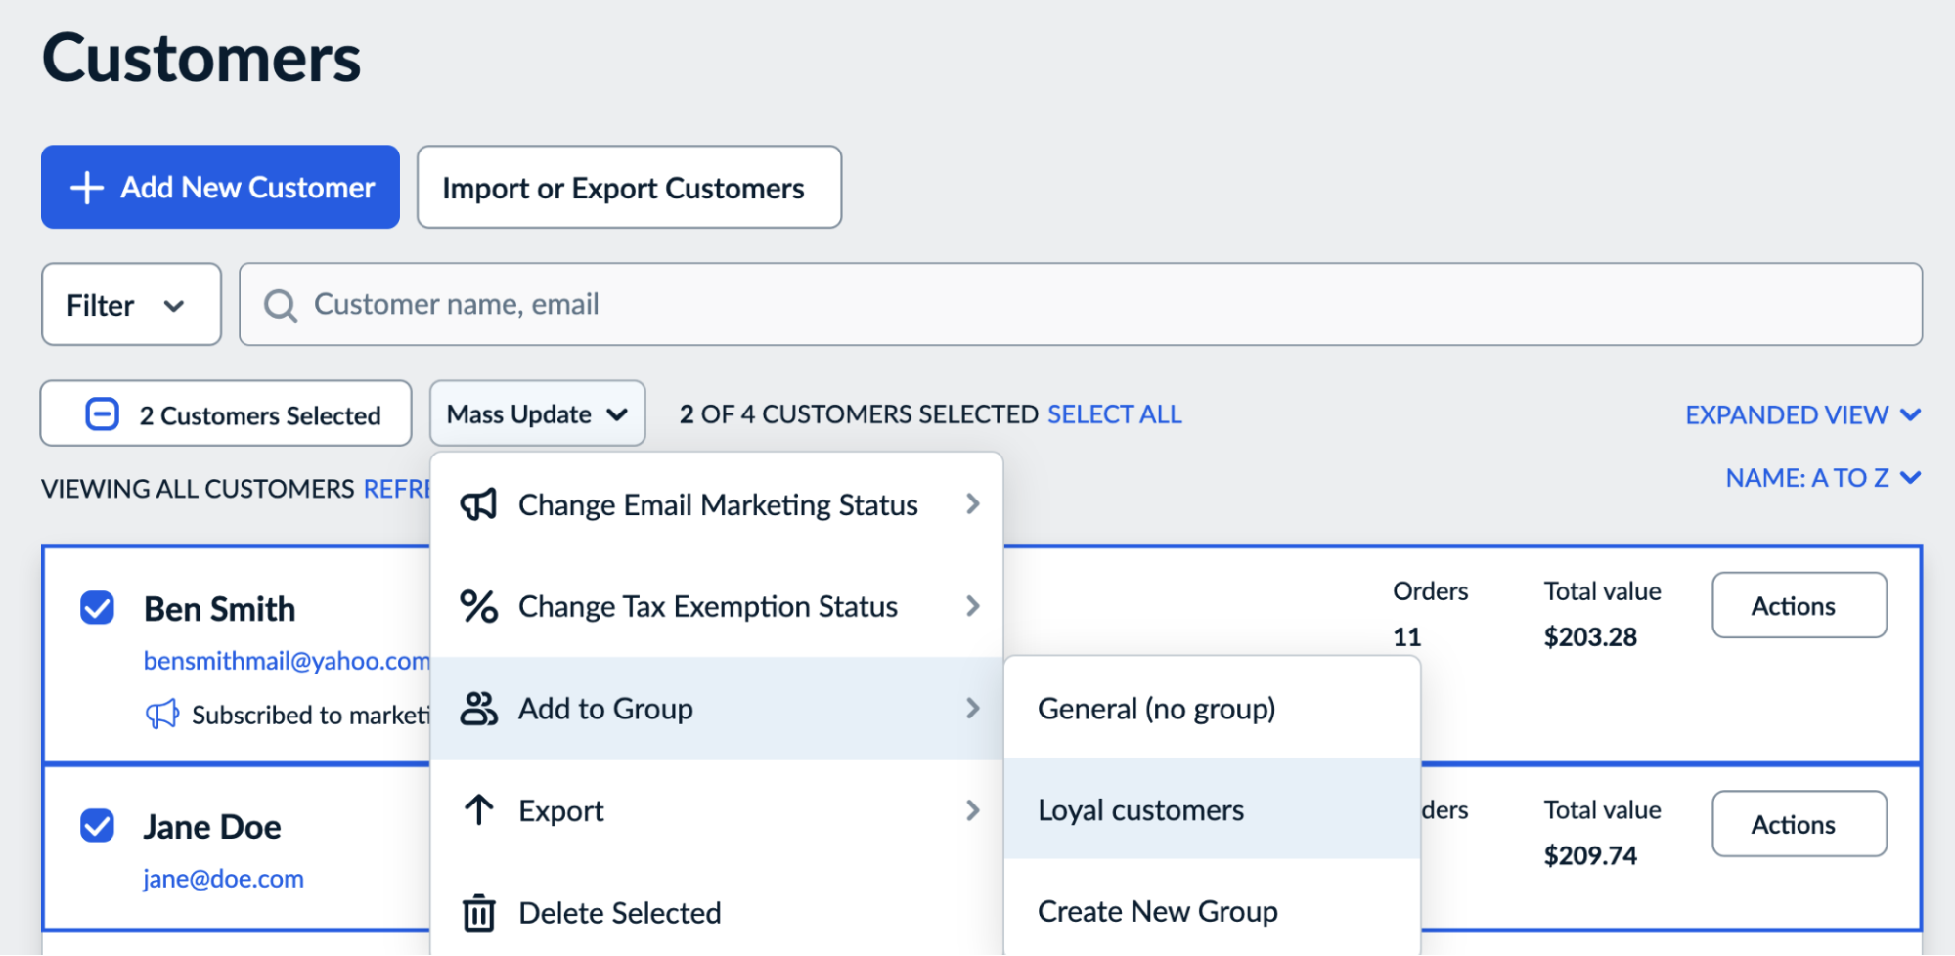Click the upward arrow Export icon

[x=478, y=809]
